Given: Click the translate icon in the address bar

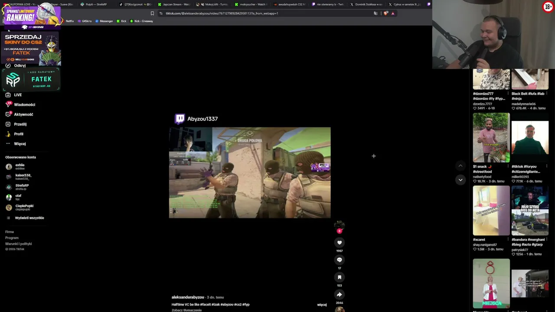Looking at the screenshot, I should pos(375,13).
